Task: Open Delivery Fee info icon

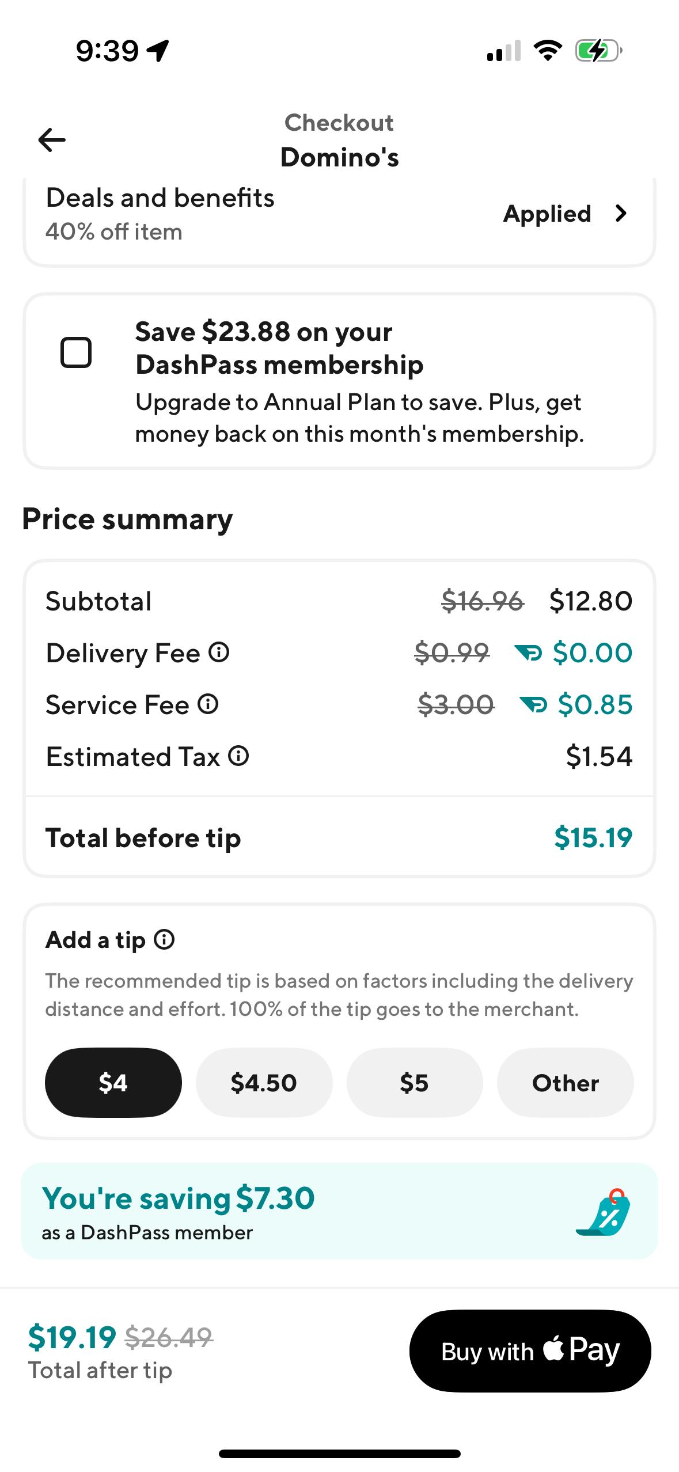Action: pyautogui.click(x=219, y=652)
